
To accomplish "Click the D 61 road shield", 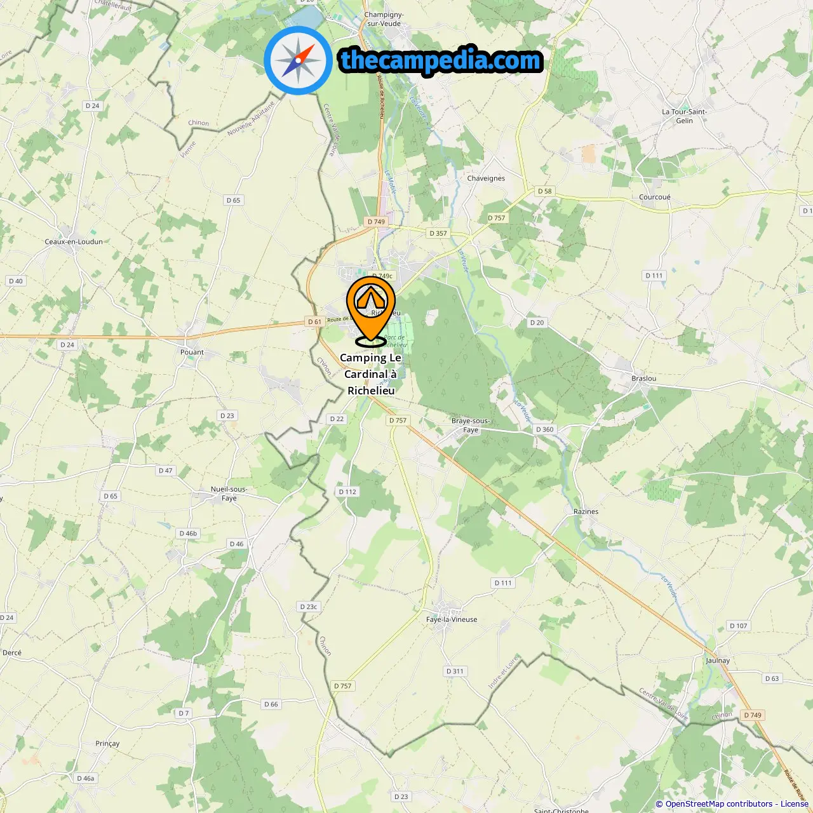I will pyautogui.click(x=315, y=322).
